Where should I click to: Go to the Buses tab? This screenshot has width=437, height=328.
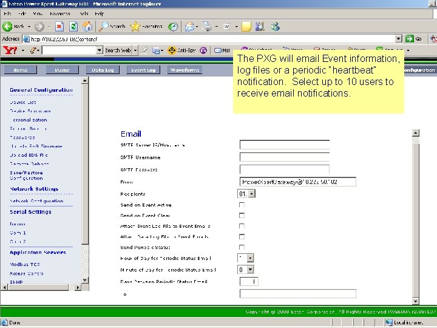[62, 70]
